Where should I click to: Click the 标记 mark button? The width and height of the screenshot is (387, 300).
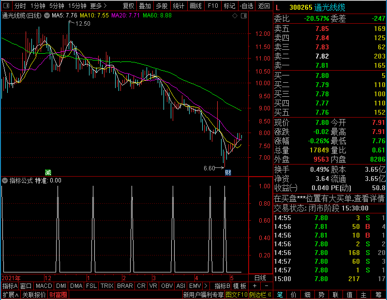229,6
